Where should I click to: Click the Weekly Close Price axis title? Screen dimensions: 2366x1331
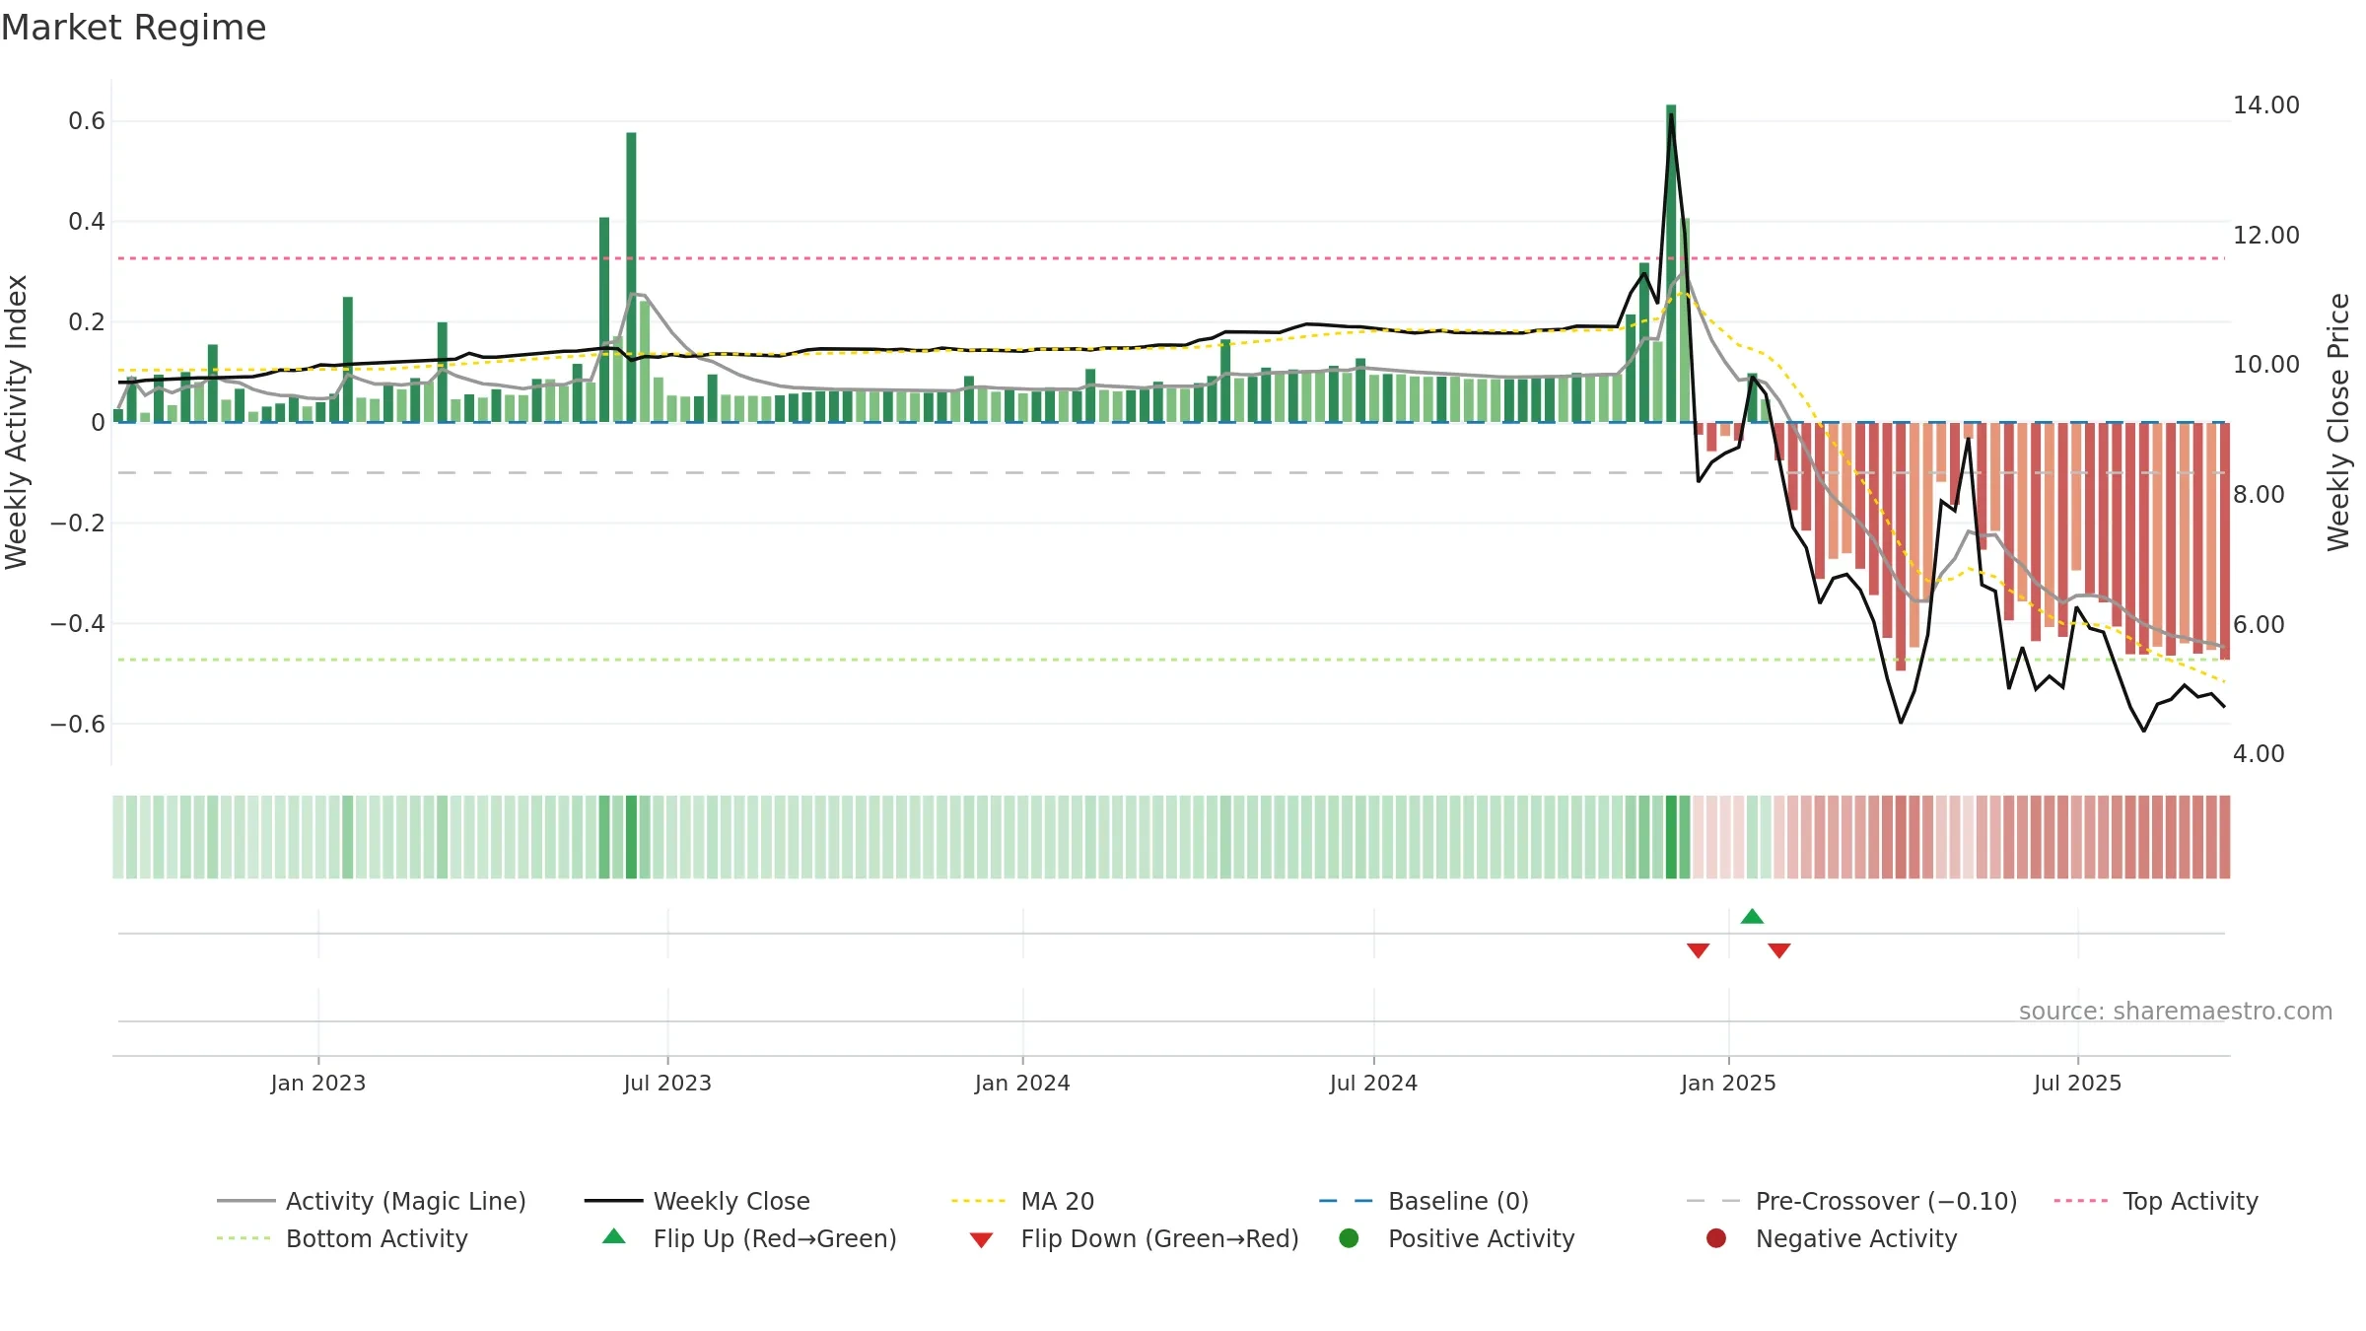coord(2338,422)
